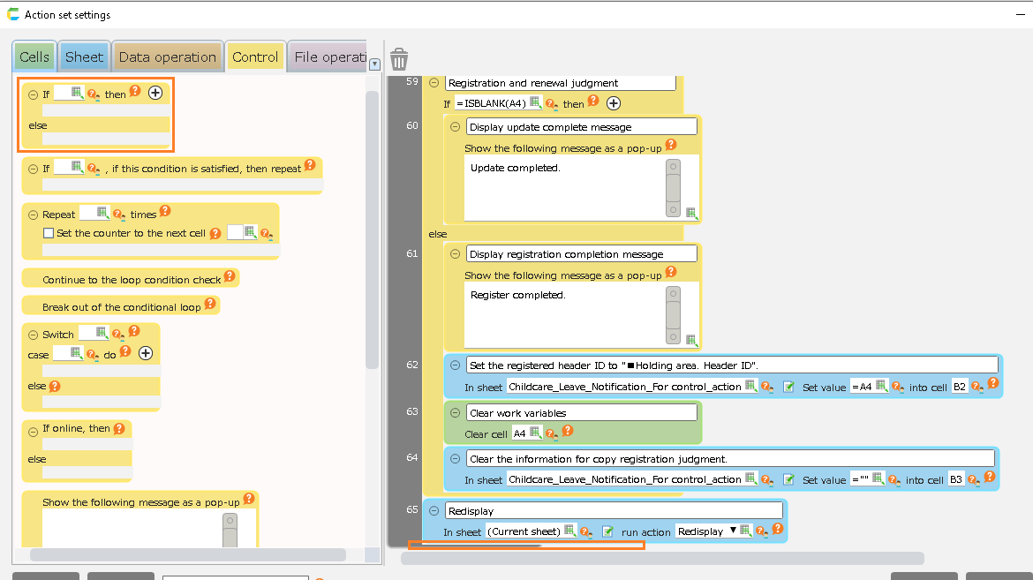Viewport: 1033px width, 580px height.
Task: Toggle green check icon before 'Set value =A4'
Action: coord(788,386)
